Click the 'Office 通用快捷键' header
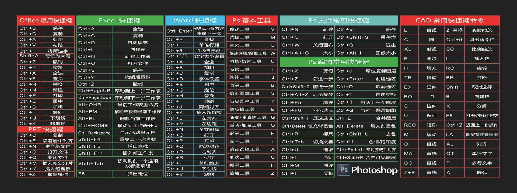The image size is (517, 193). [46, 20]
